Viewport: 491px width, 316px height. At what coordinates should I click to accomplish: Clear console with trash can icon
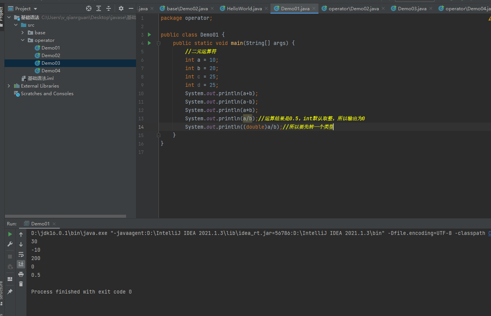21,284
